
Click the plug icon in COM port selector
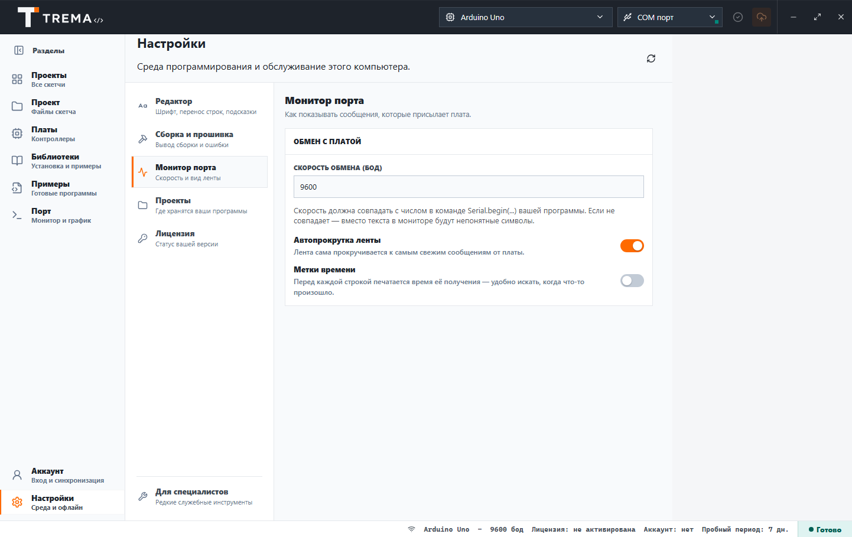click(x=627, y=17)
